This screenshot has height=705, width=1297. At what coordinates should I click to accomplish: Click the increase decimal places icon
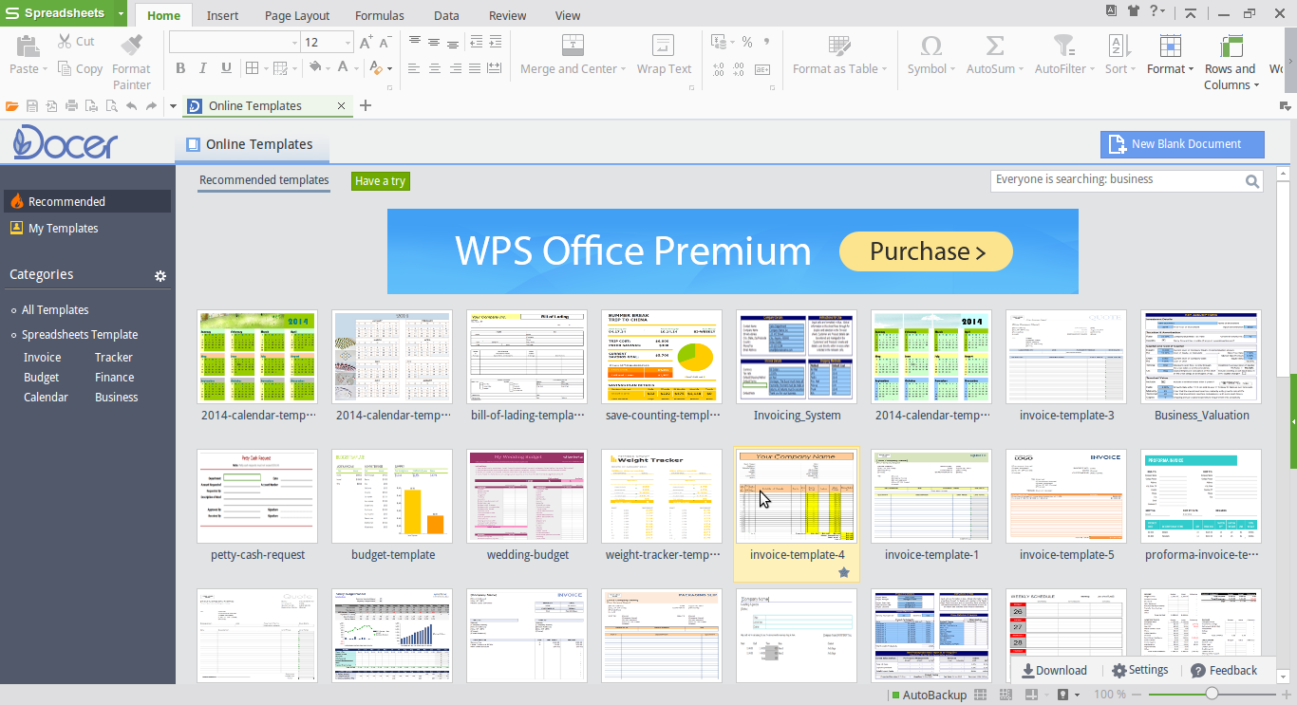pyautogui.click(x=718, y=68)
